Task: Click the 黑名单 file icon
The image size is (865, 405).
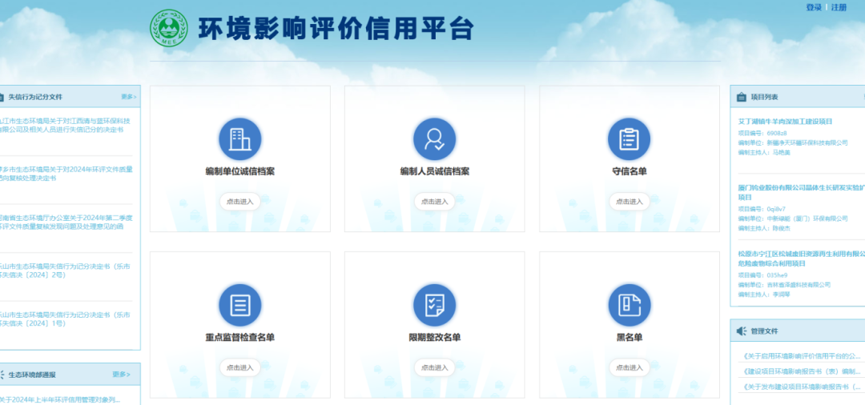Action: 630,305
